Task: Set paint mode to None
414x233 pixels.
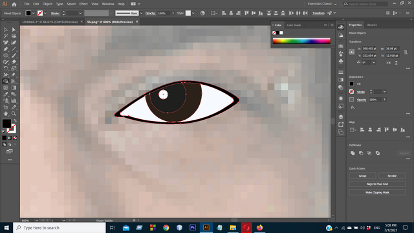Action: tap(15, 138)
